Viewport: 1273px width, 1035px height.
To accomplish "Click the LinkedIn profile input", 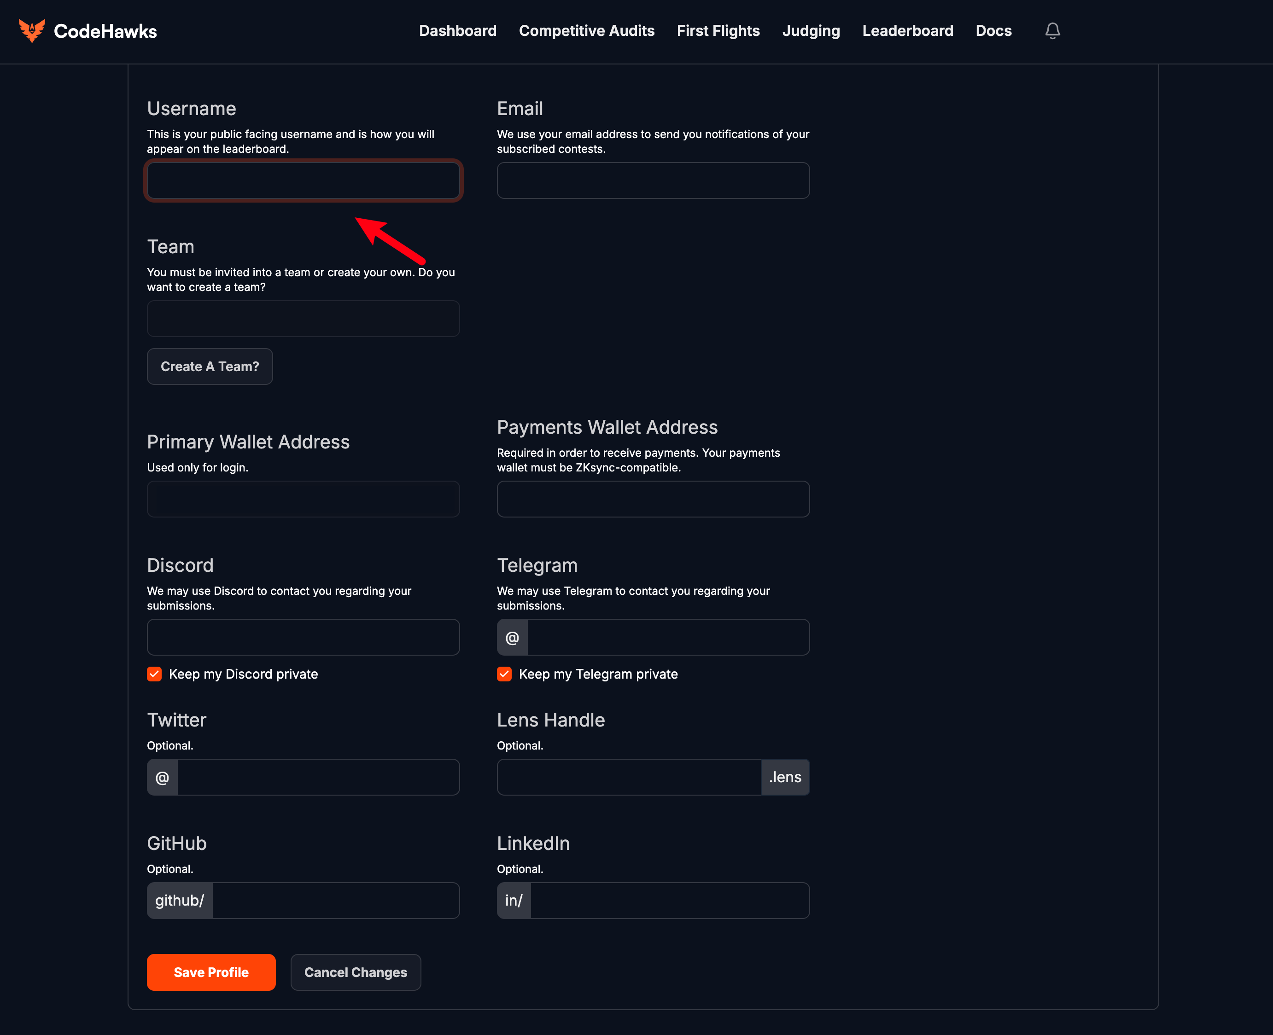I will coord(669,900).
